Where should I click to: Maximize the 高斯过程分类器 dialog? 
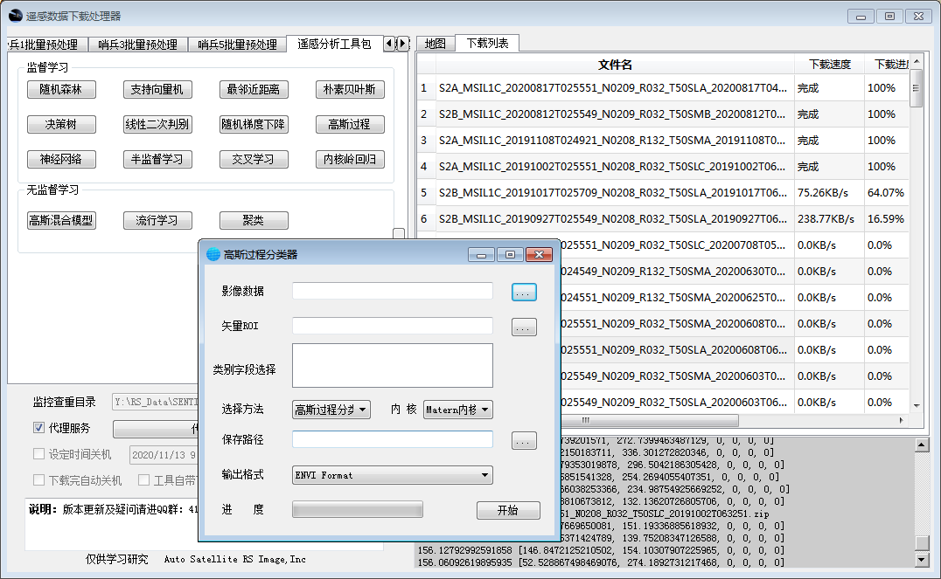point(510,255)
